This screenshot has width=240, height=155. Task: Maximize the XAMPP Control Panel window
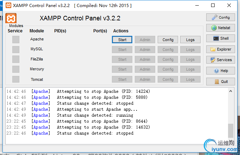pyautogui.click(x=213, y=5)
